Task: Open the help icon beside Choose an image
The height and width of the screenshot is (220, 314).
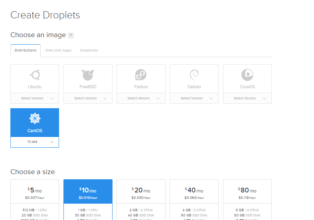Action: 71,36
